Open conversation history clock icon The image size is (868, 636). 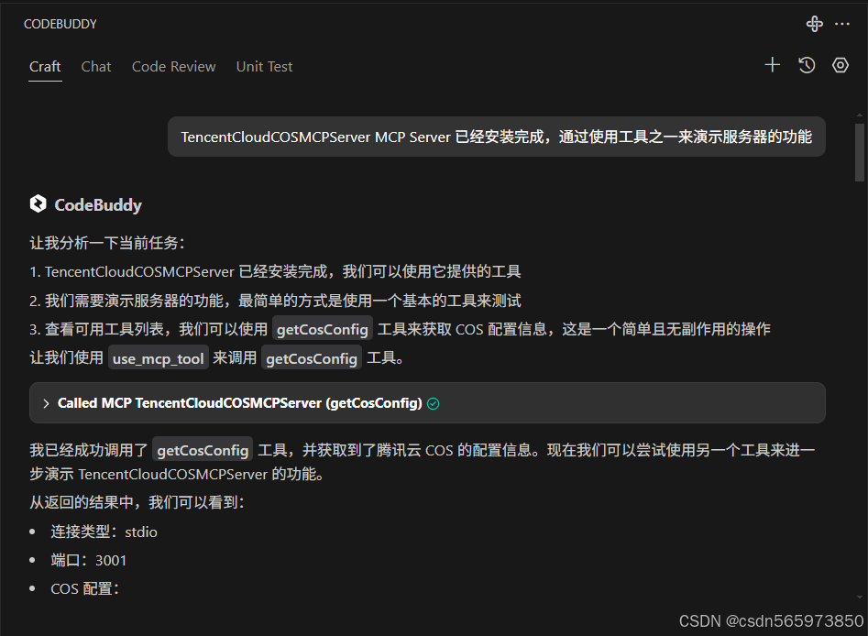(x=807, y=65)
